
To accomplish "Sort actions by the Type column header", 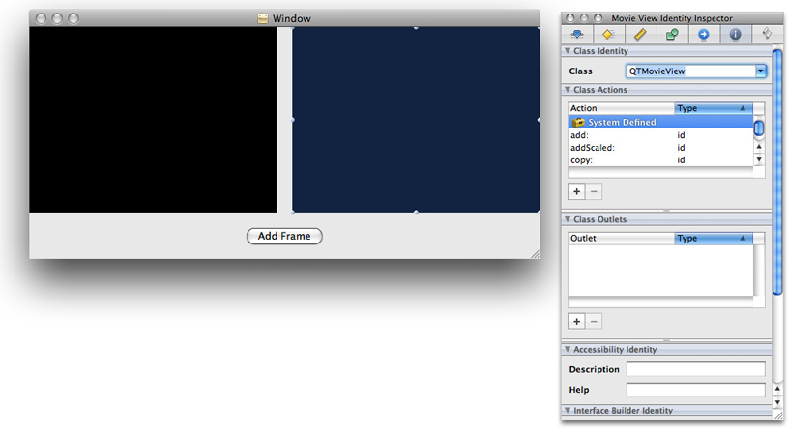I will coord(714,108).
